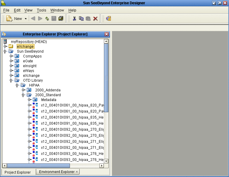Select the first x12_004010X093 hipaa_276 OTD
This screenshot has width=229, height=177.
pos(72,154)
